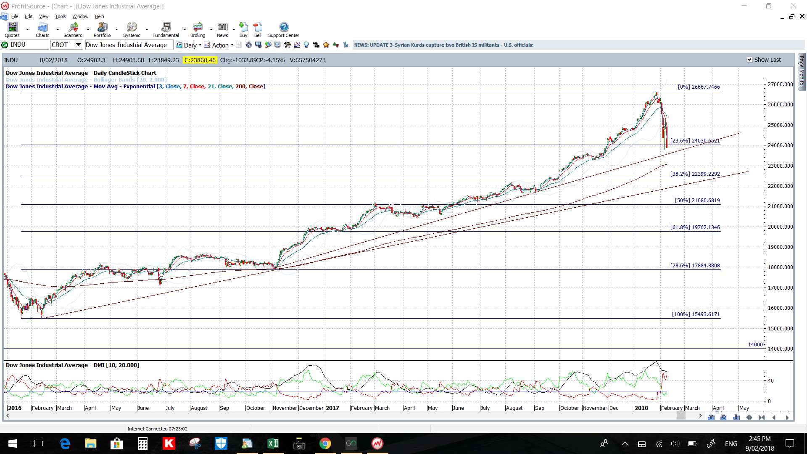This screenshot has width=807, height=454.
Task: Open the Page Monitor side tab
Action: point(802,71)
